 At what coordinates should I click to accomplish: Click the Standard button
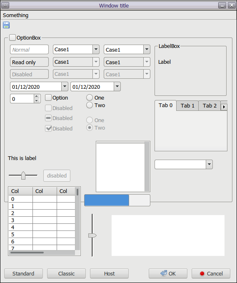click(x=23, y=273)
